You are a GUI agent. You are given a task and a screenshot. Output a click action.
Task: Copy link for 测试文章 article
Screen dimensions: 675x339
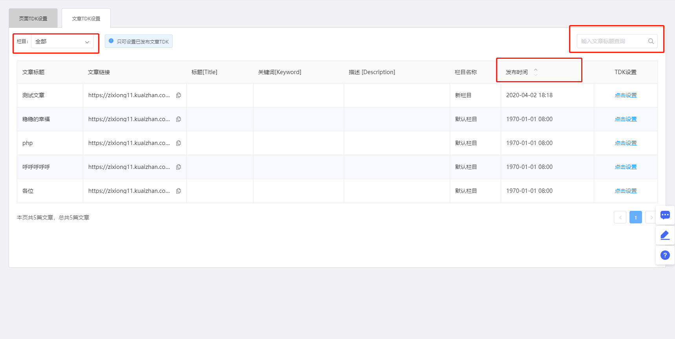click(x=179, y=95)
